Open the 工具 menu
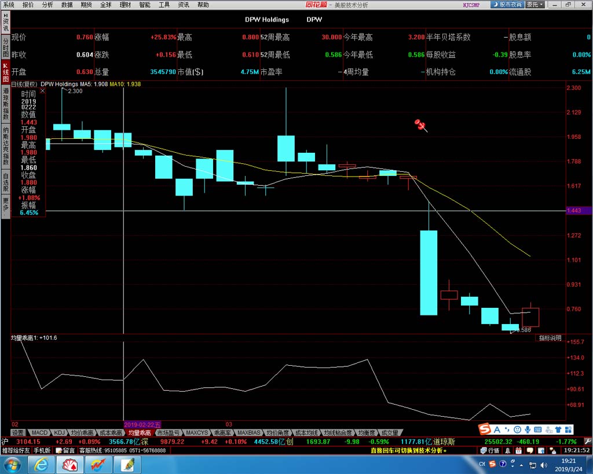This screenshot has height=474, width=593. (164, 5)
